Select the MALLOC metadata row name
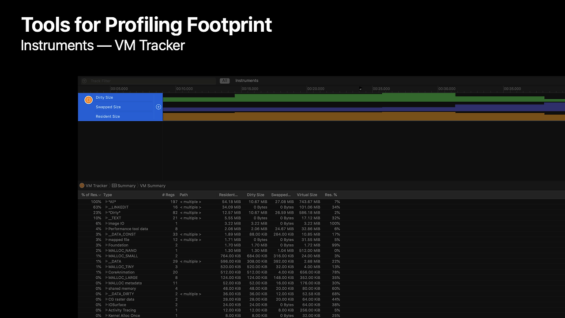The width and height of the screenshot is (565, 318). point(125,283)
